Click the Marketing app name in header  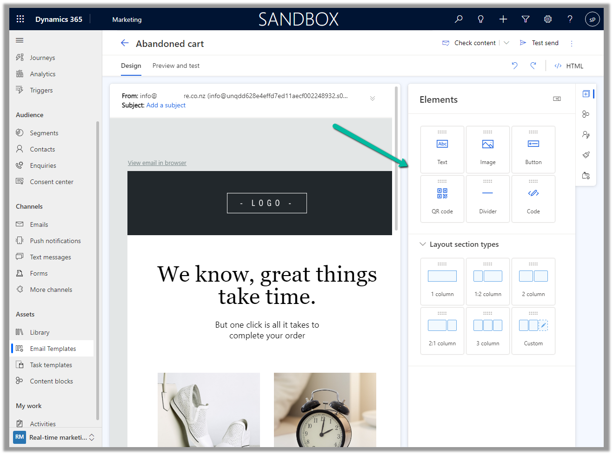(127, 20)
